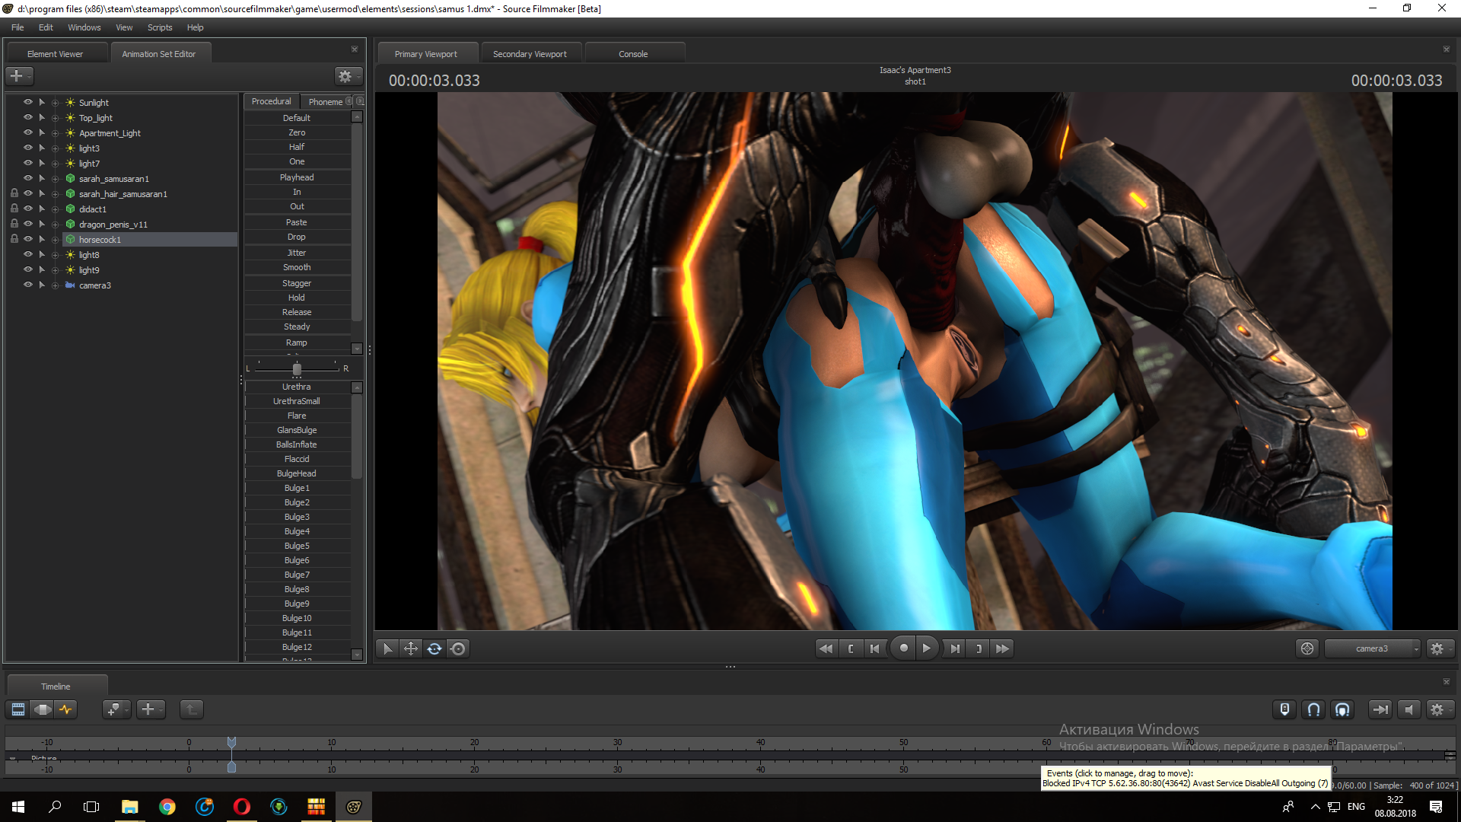Toggle visibility of light7
The image size is (1461, 822).
[x=28, y=163]
